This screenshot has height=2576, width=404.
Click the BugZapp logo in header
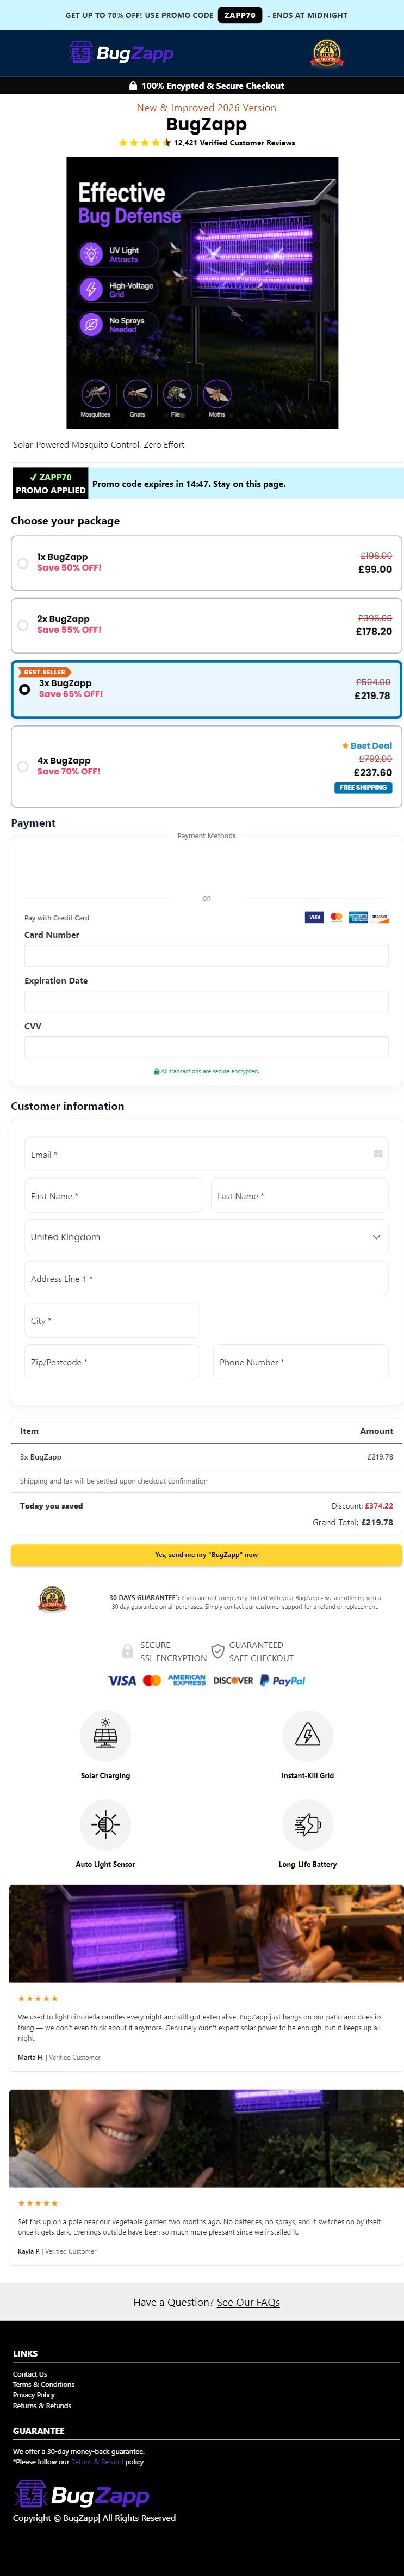(x=121, y=53)
